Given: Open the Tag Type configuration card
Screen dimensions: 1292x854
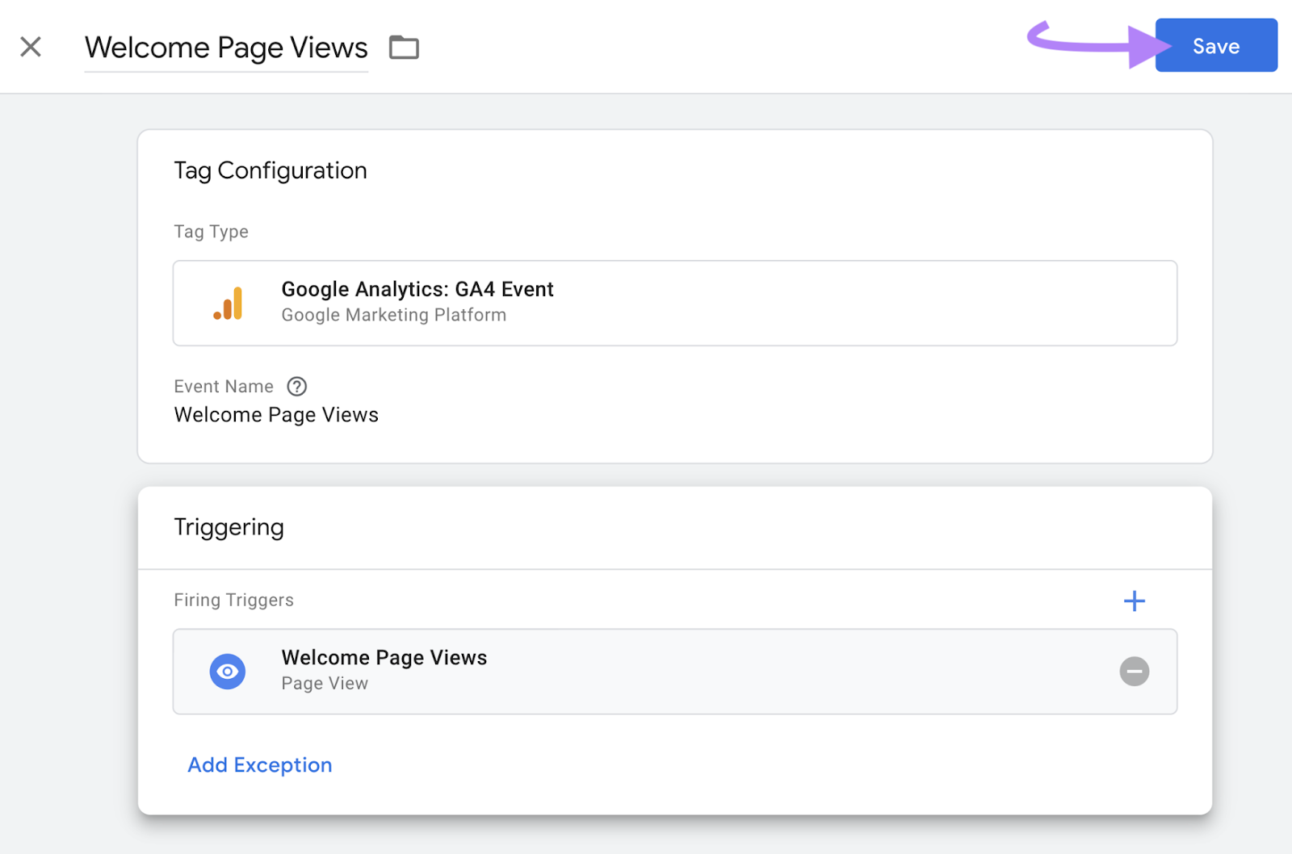Looking at the screenshot, I should point(675,303).
